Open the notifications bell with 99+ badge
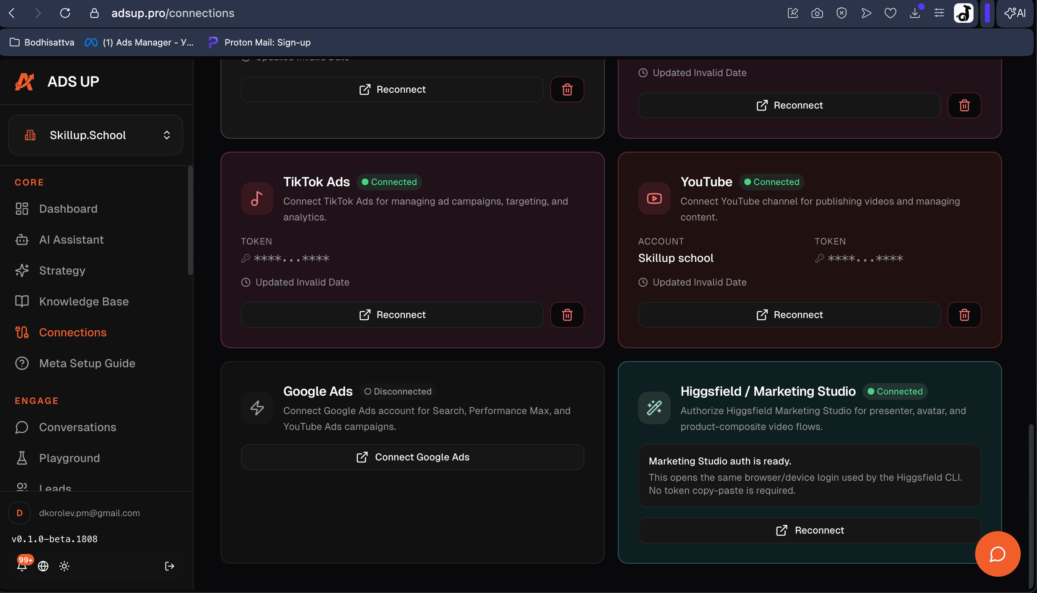 click(x=22, y=565)
